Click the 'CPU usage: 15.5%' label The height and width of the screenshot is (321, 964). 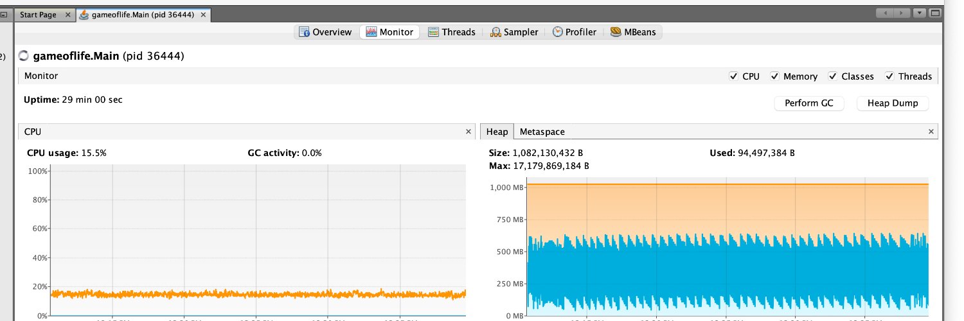[67, 153]
